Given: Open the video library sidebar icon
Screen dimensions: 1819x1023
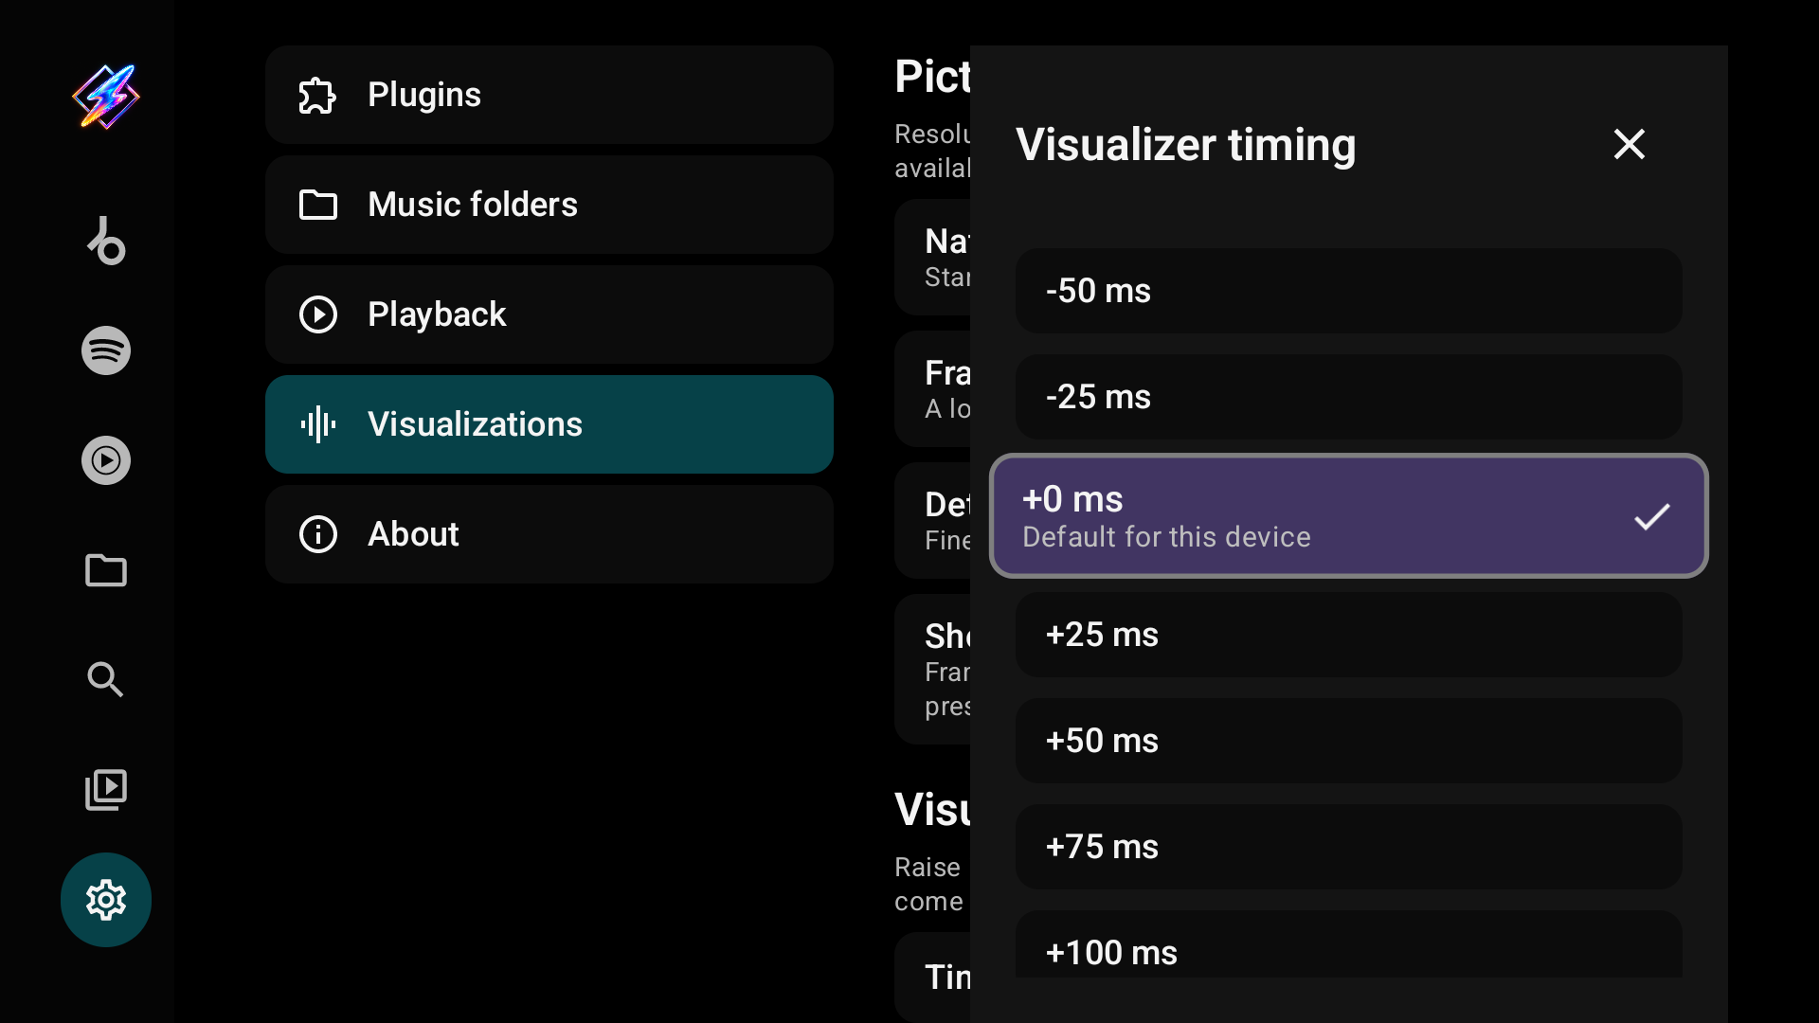Looking at the screenshot, I should tap(106, 790).
